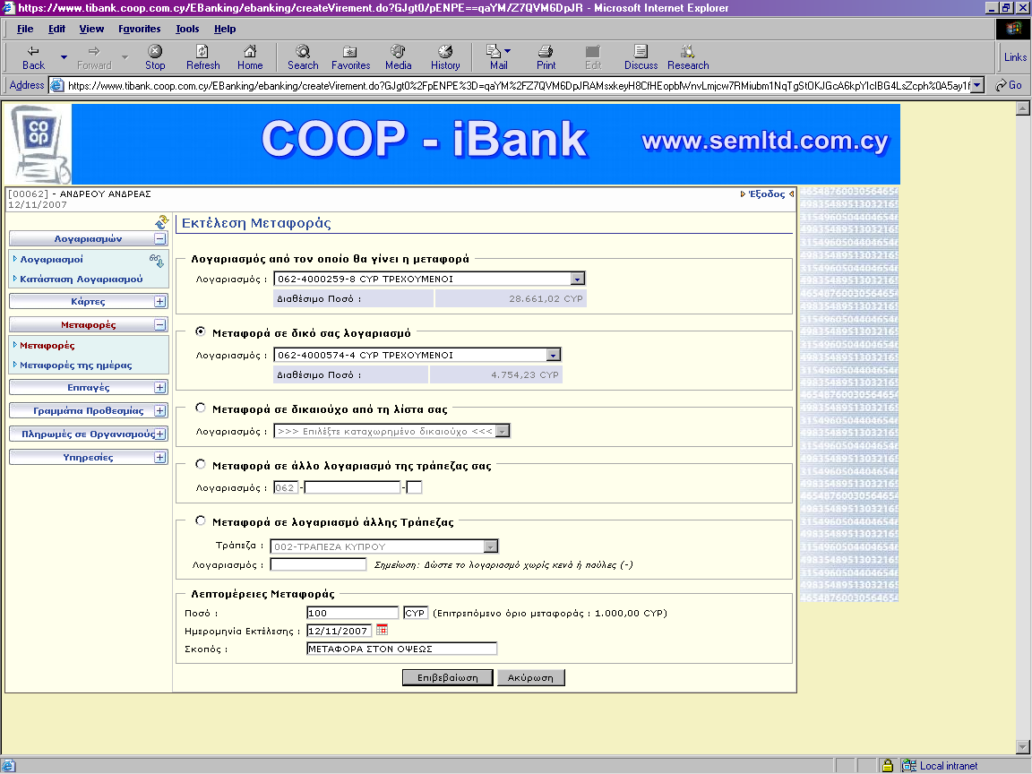Expand the Κάρτες sidebar section
Image resolution: width=1032 pixels, height=774 pixels.
click(x=160, y=301)
